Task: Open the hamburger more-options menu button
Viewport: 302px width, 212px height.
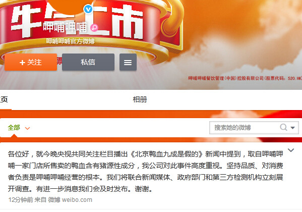Action: pyautogui.click(x=128, y=62)
